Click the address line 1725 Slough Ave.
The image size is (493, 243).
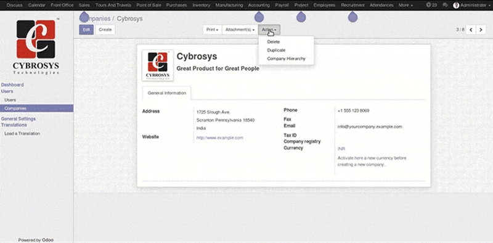pyautogui.click(x=213, y=112)
